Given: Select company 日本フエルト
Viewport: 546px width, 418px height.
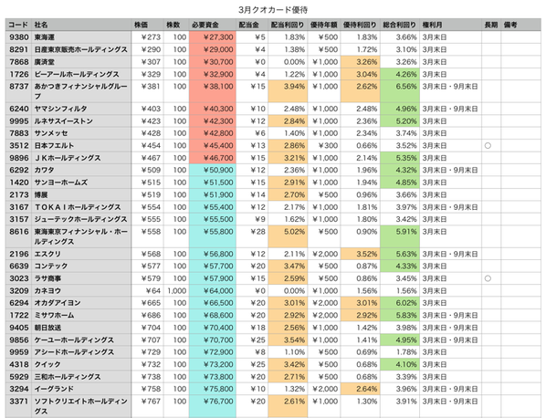Looking at the screenshot, I should click(54, 145).
